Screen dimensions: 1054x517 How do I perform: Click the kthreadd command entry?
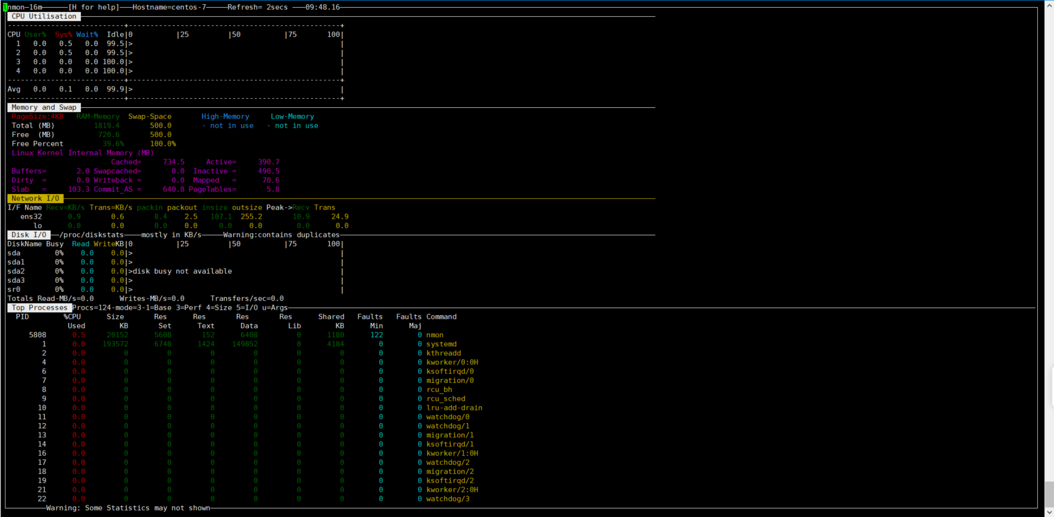tap(444, 353)
